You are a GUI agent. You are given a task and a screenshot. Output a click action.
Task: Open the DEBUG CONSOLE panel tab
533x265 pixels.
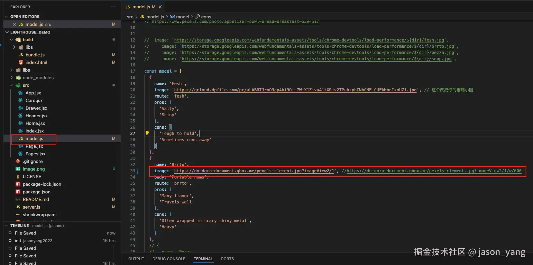[169, 259]
